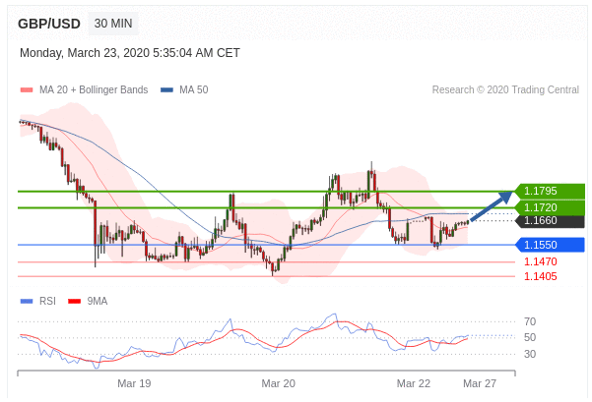Image resolution: width=592 pixels, height=402 pixels.
Task: Click the Mar 19 date axis label
Action: [x=134, y=383]
